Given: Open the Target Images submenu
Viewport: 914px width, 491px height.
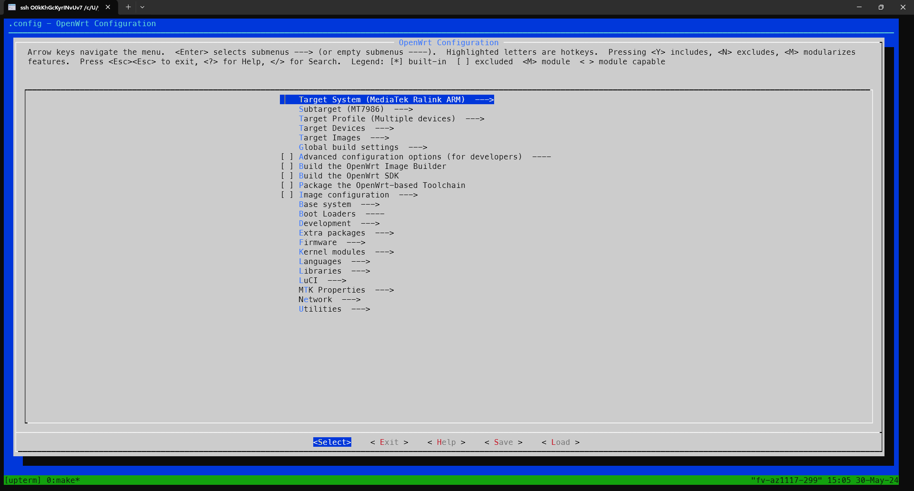Looking at the screenshot, I should tap(344, 137).
